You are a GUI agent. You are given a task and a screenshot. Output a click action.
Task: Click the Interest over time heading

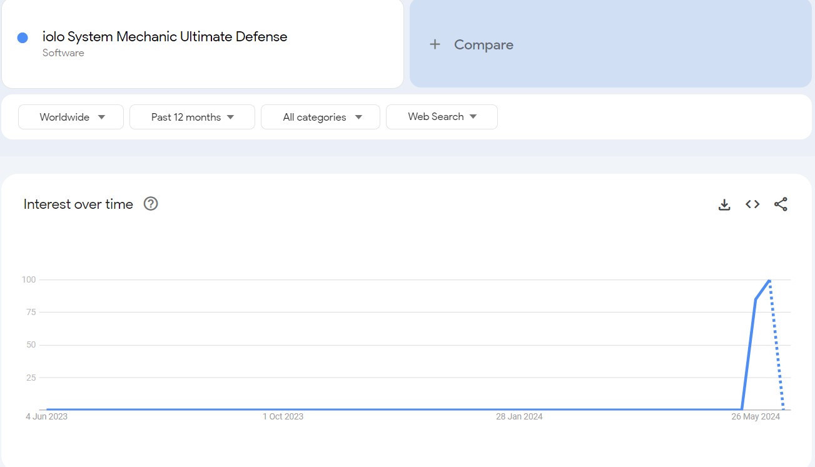click(78, 204)
